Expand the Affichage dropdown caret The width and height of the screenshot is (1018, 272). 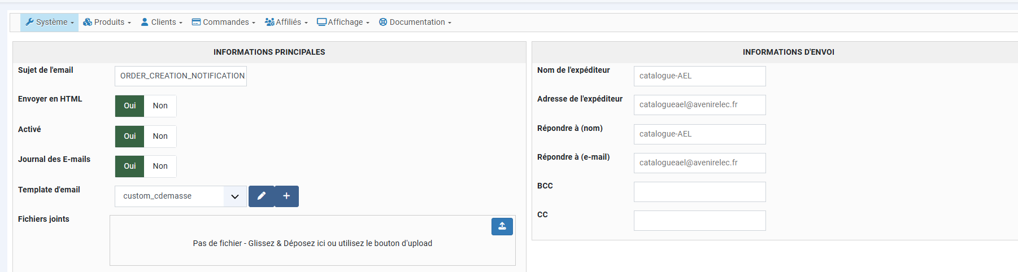(368, 23)
